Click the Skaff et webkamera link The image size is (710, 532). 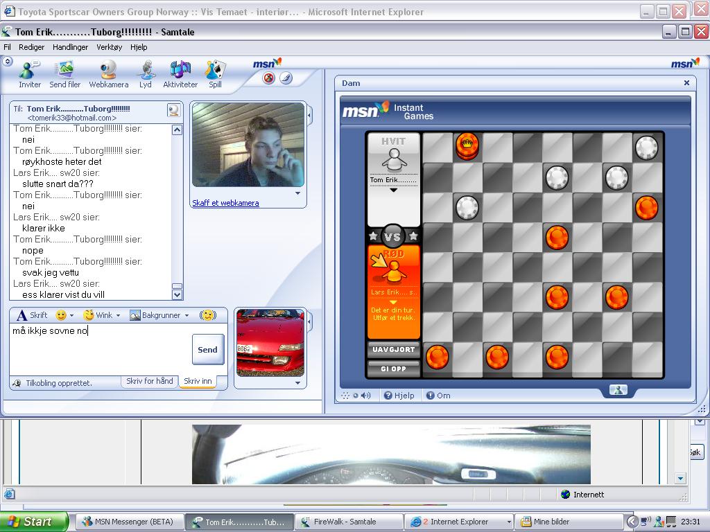[x=225, y=203]
